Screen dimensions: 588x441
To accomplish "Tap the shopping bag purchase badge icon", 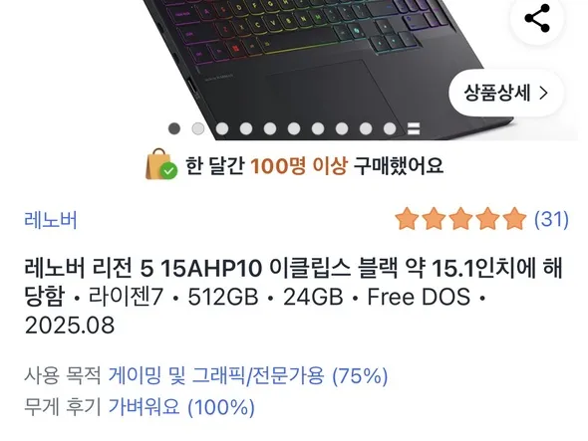I will pyautogui.click(x=161, y=164).
